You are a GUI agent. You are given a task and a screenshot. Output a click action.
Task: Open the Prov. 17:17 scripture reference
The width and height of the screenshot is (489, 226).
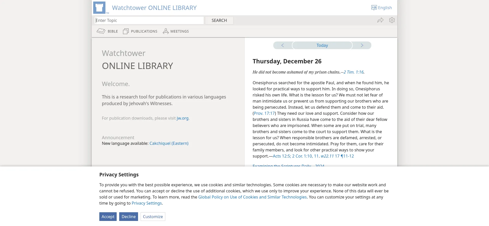click(264, 113)
